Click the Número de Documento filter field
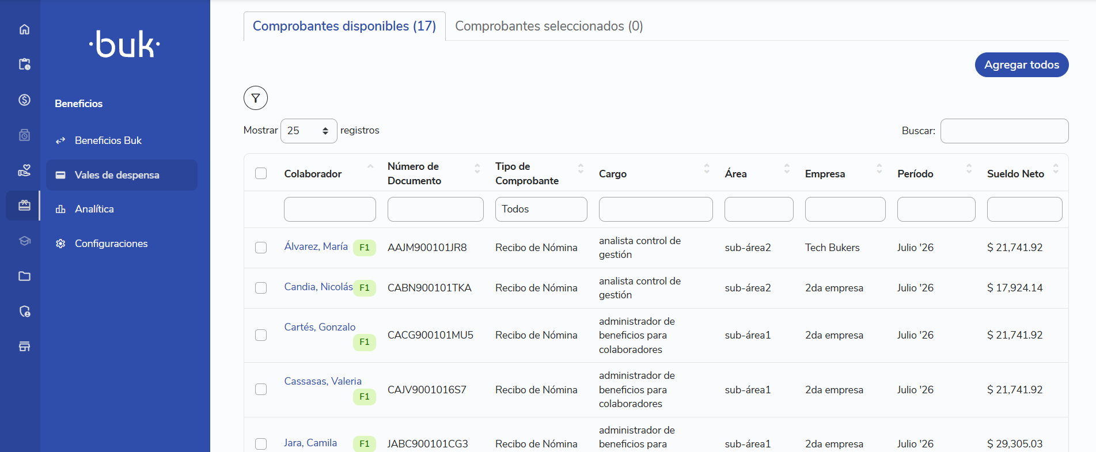The height and width of the screenshot is (452, 1096). (x=435, y=209)
